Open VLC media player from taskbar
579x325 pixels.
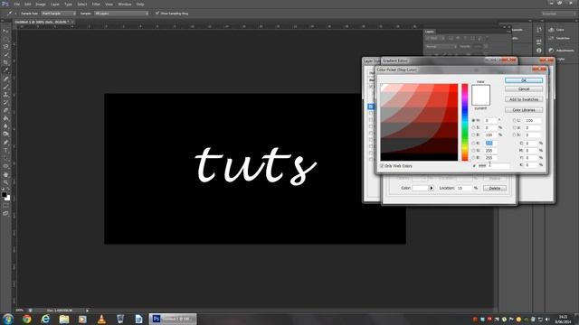click(x=101, y=319)
